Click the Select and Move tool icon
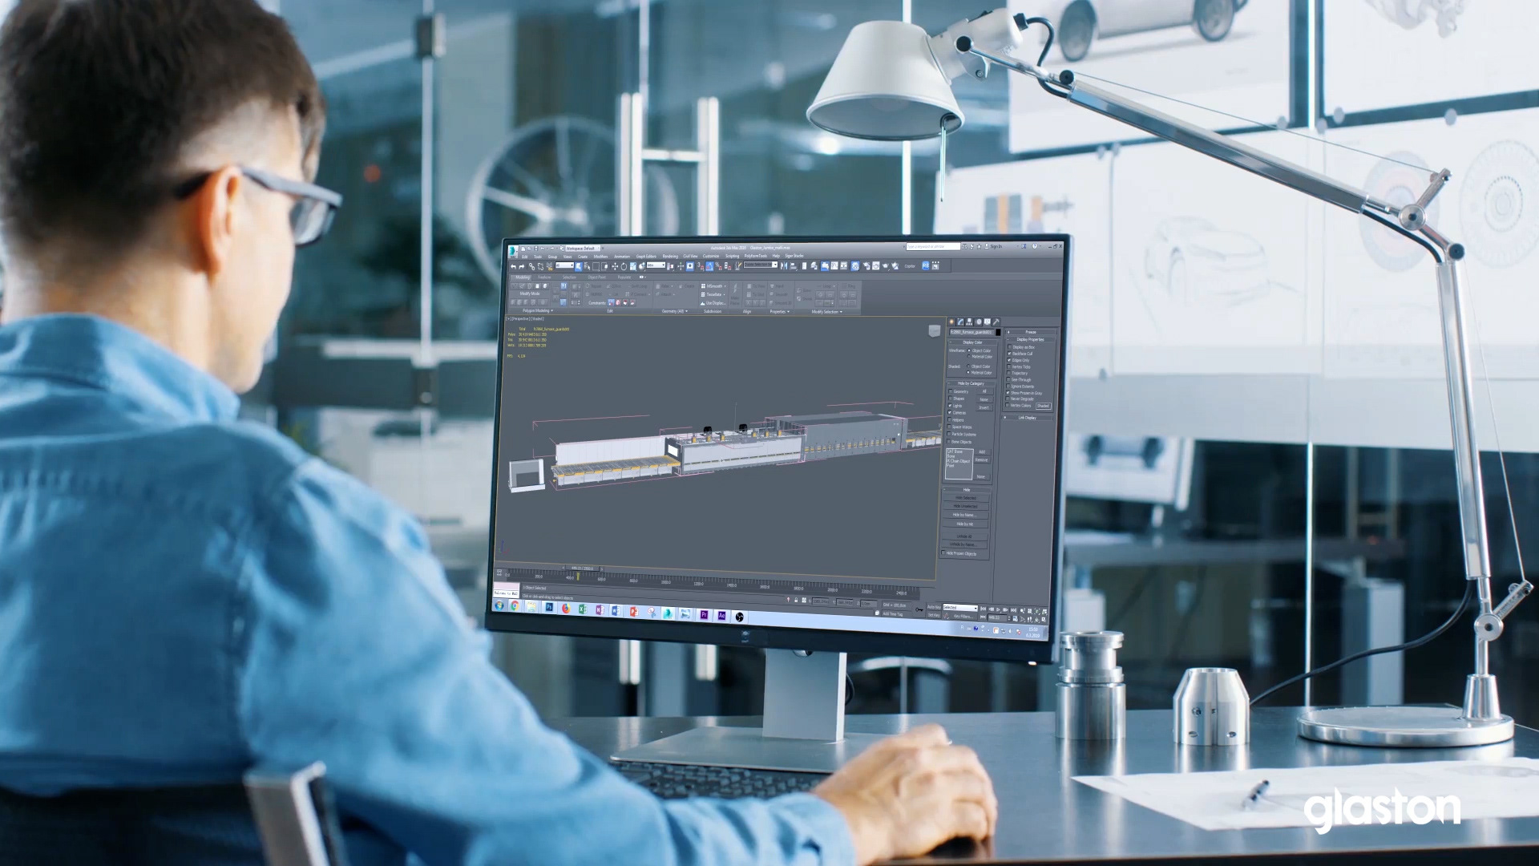Screen dimensions: 1539x866 [615, 267]
